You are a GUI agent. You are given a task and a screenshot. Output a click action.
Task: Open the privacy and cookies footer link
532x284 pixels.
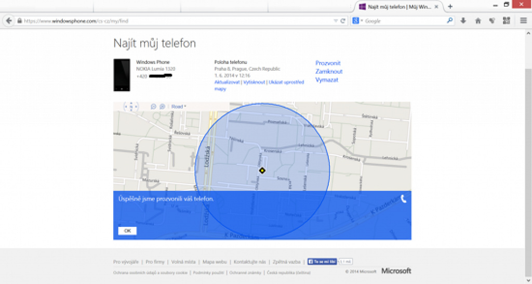150,273
